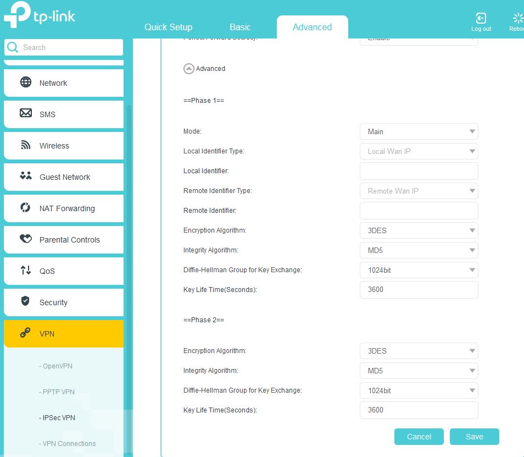524x457 pixels.
Task: Open the SMS menu
Action: (64, 114)
